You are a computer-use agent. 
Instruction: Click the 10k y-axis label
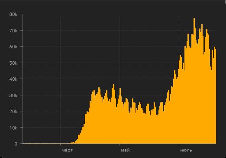[13, 128]
